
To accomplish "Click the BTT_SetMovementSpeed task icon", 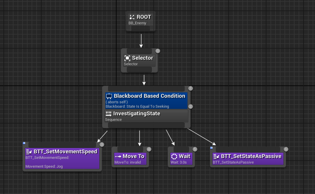I will [29, 152].
